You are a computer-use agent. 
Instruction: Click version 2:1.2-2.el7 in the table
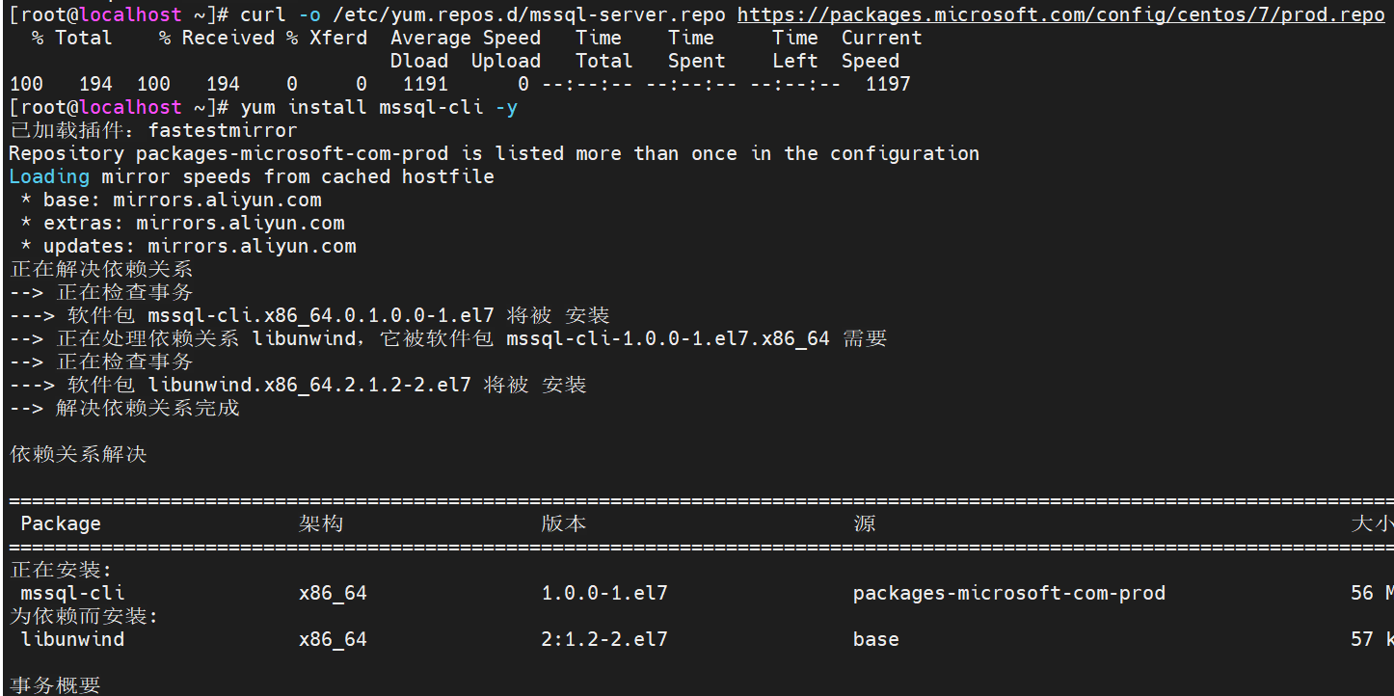604,639
